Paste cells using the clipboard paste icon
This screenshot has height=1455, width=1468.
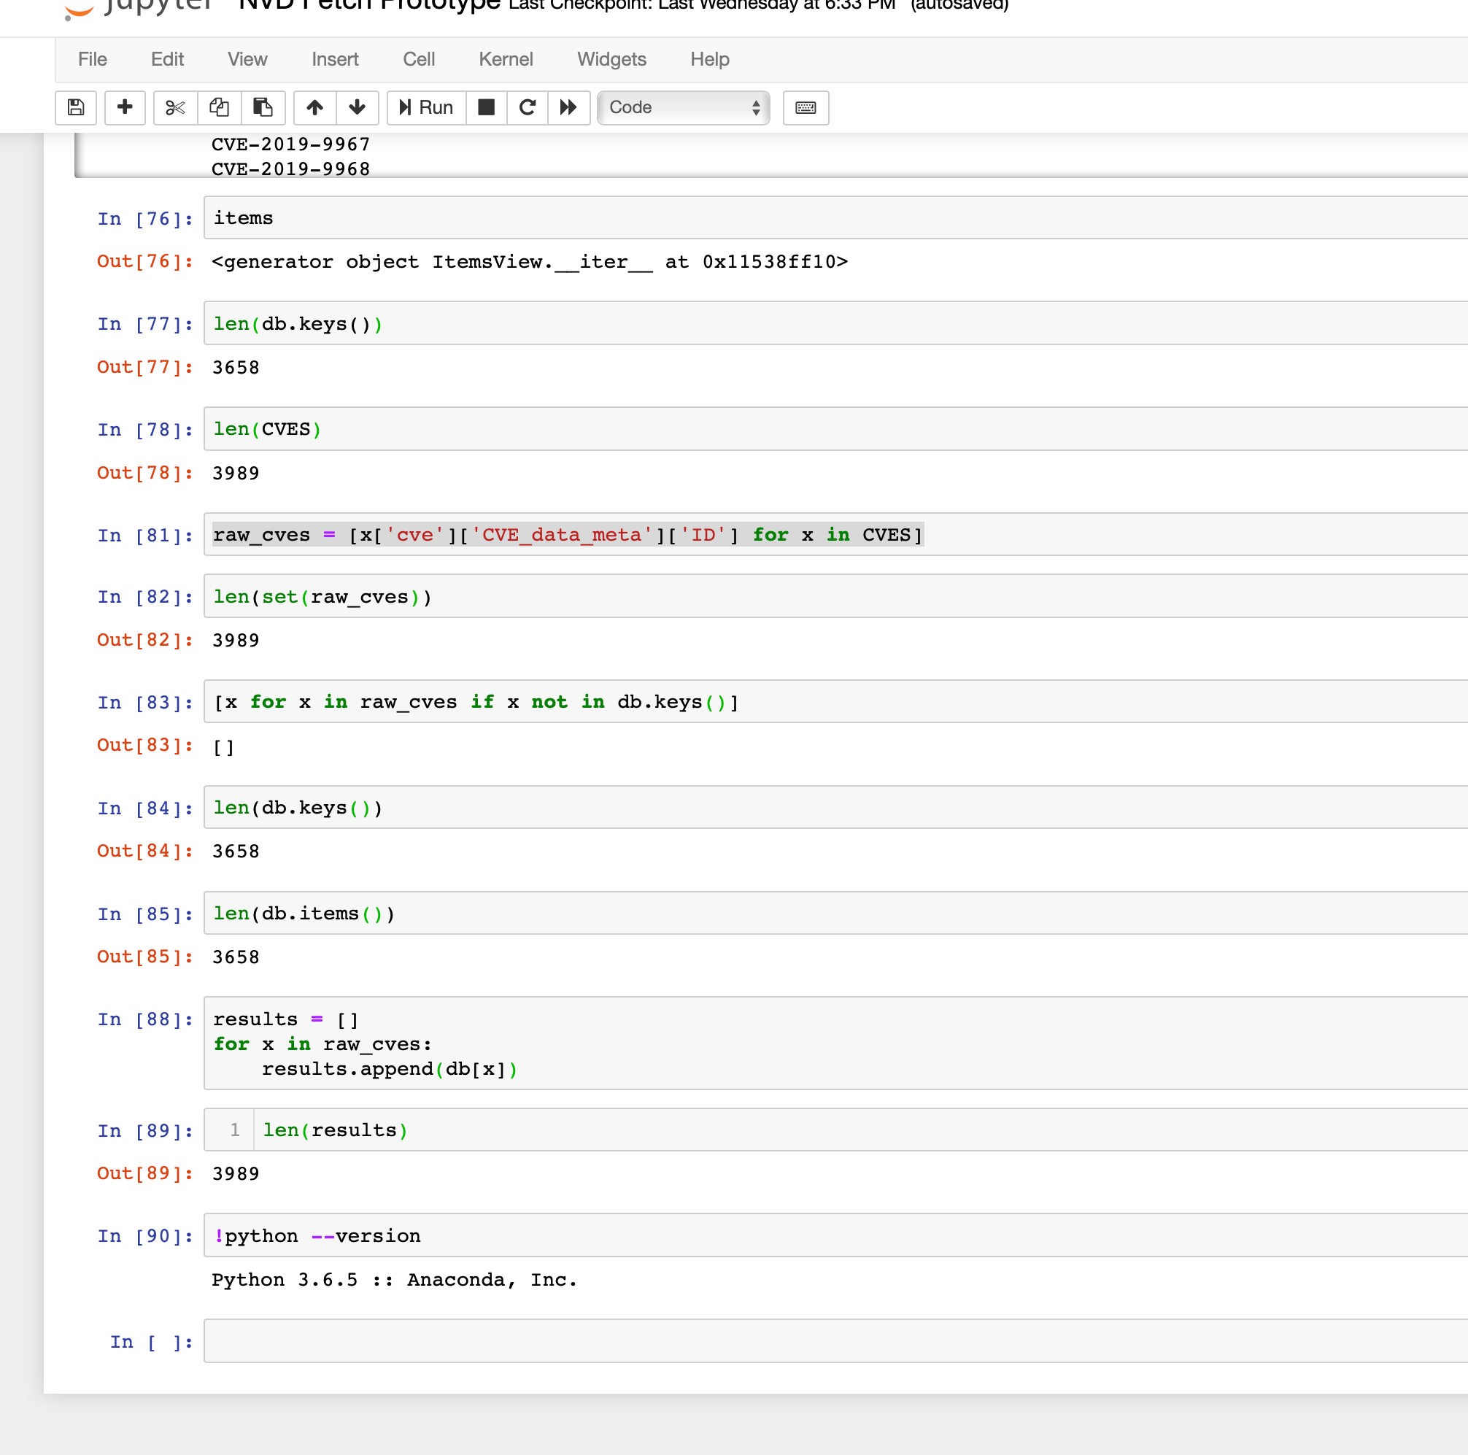263,108
